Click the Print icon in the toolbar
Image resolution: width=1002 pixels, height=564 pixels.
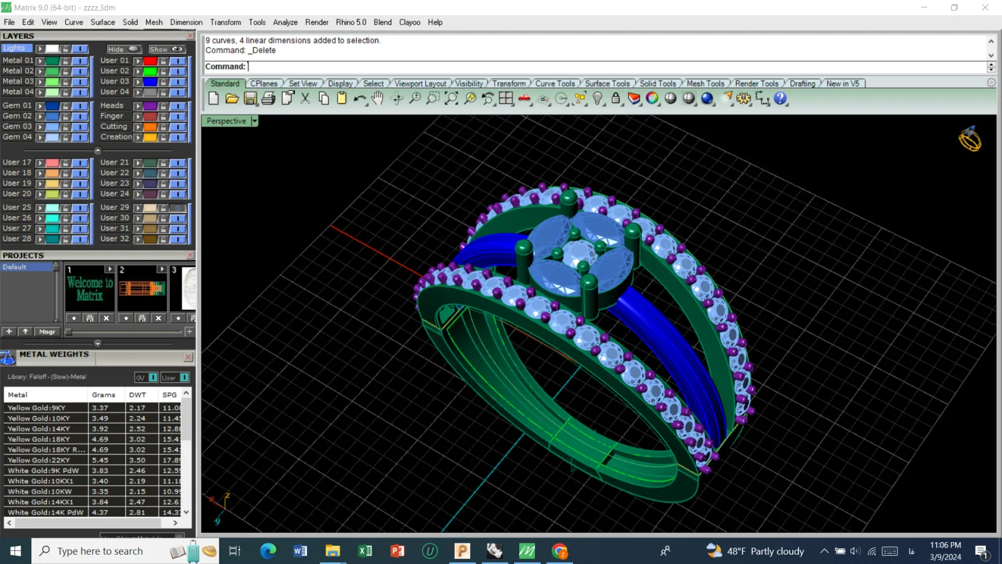pos(269,98)
